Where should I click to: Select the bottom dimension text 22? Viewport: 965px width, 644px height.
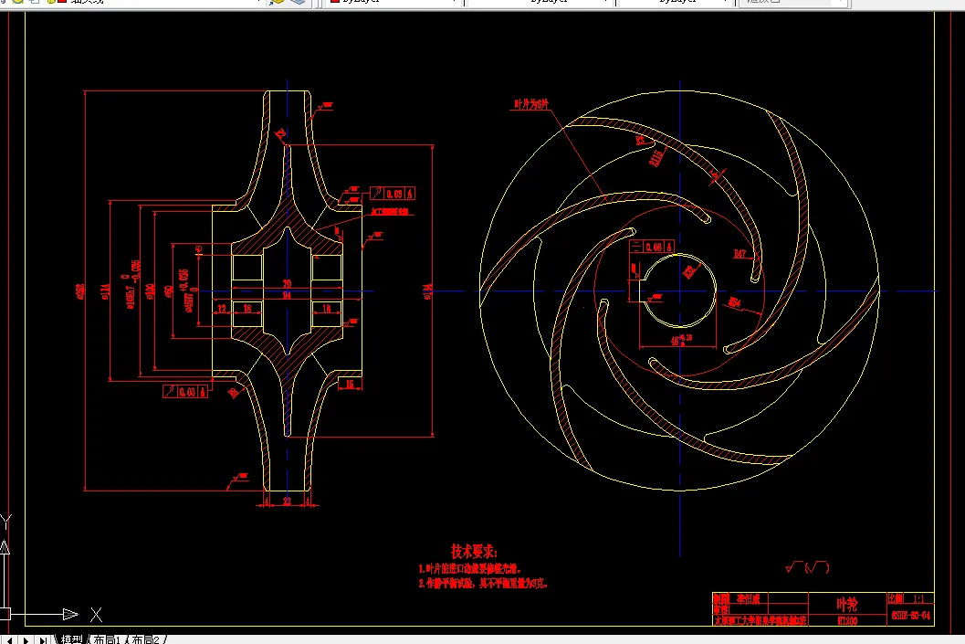[287, 501]
